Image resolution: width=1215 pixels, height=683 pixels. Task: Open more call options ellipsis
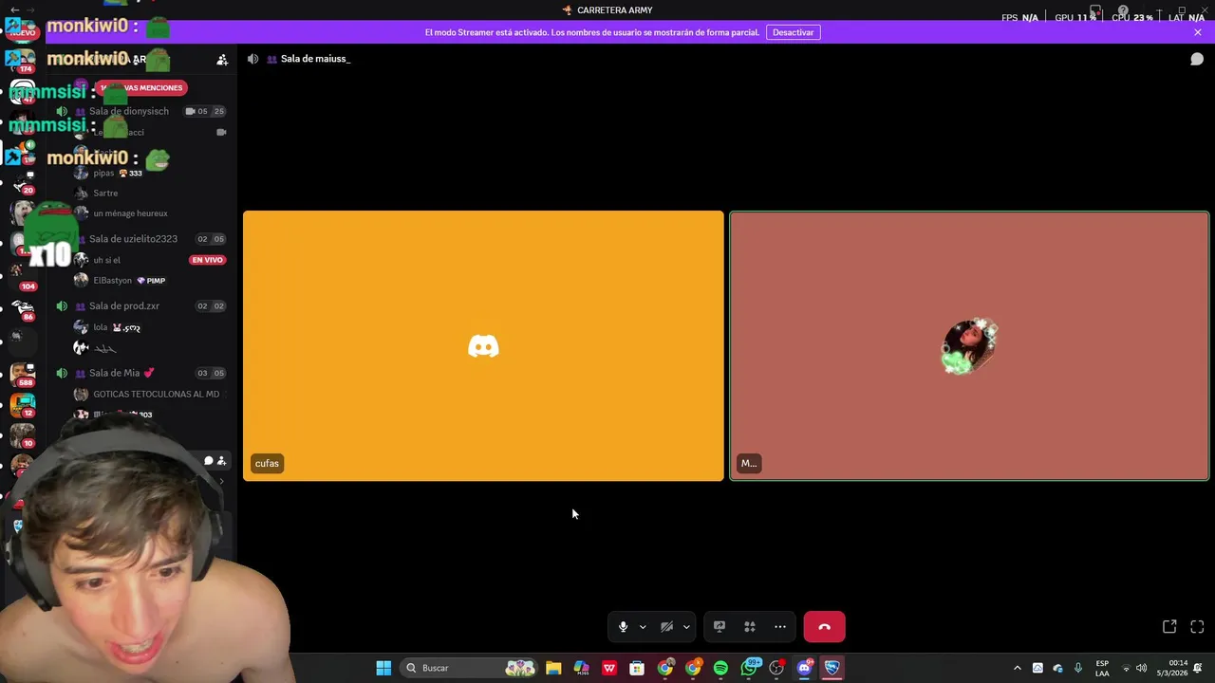pos(780,627)
